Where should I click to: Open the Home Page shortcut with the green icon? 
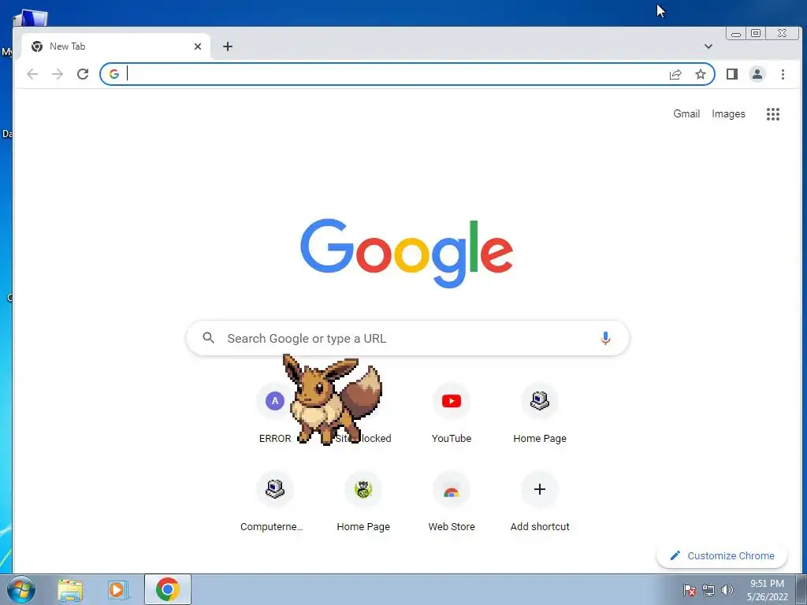(x=363, y=502)
